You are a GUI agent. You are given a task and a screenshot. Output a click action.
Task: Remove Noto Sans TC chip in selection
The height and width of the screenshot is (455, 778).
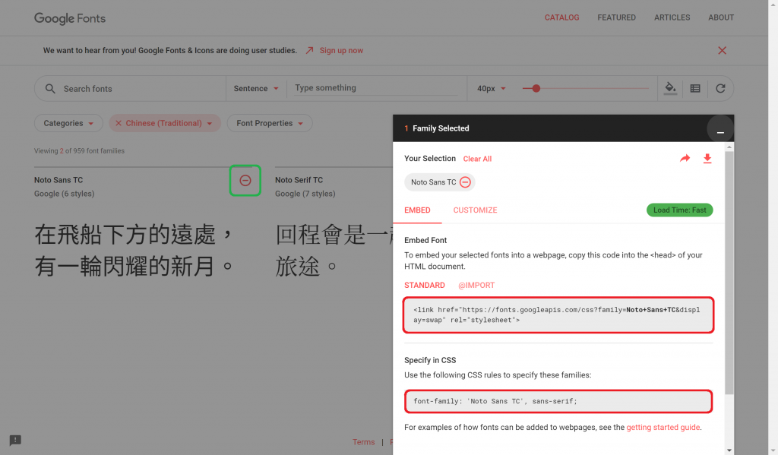click(465, 182)
